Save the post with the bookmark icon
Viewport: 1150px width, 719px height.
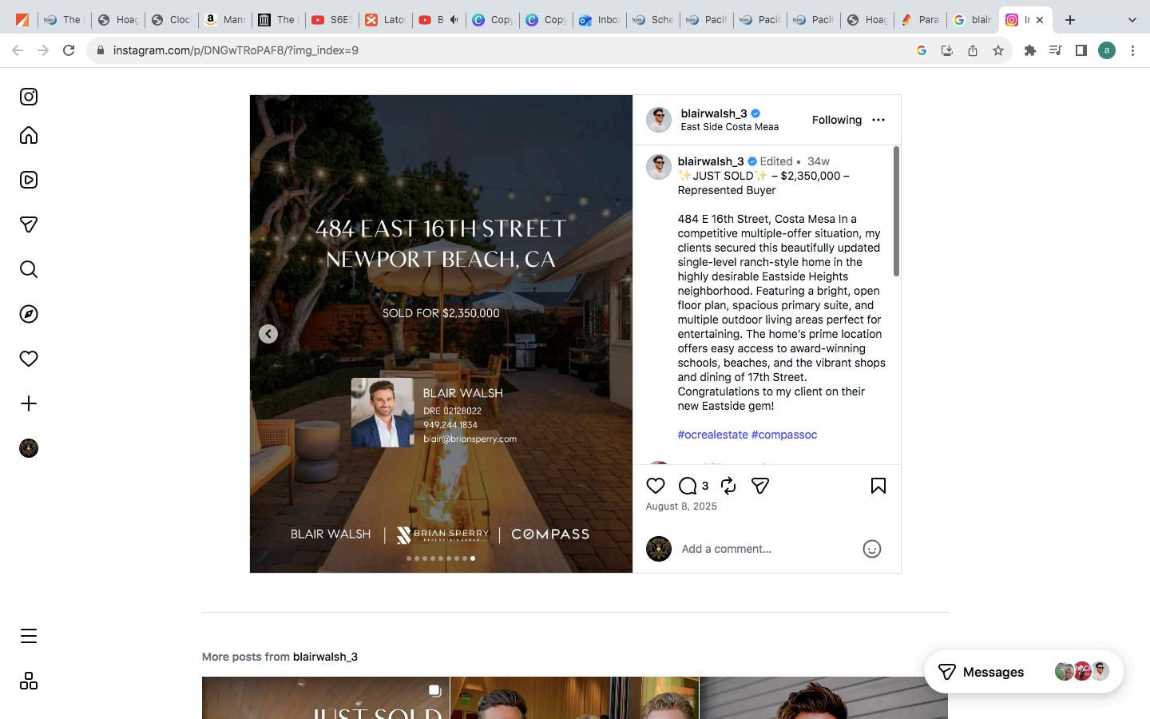[878, 486]
